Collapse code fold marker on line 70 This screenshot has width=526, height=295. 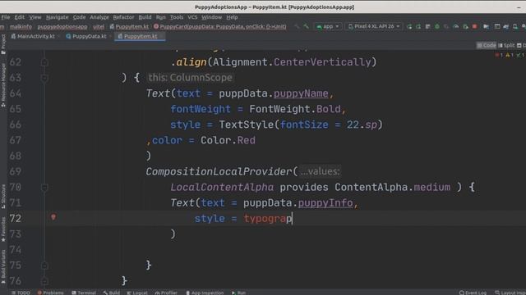[x=44, y=188]
